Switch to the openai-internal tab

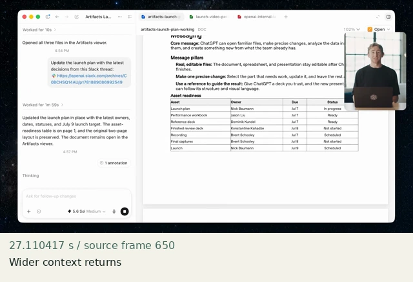point(257,17)
